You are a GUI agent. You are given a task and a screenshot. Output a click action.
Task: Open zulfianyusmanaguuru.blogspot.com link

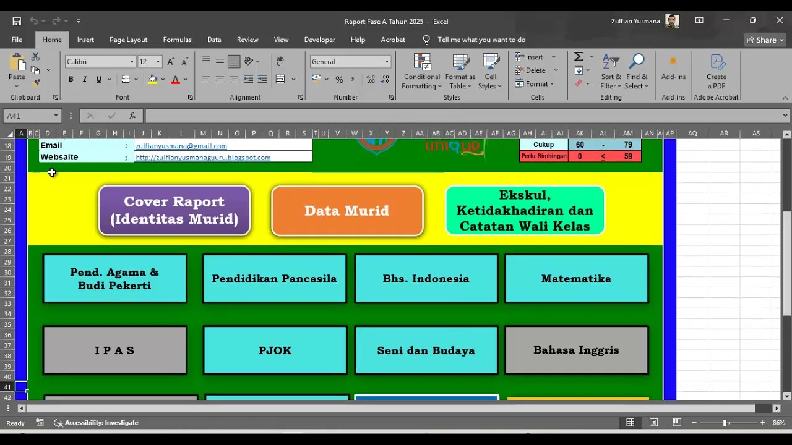click(x=203, y=158)
